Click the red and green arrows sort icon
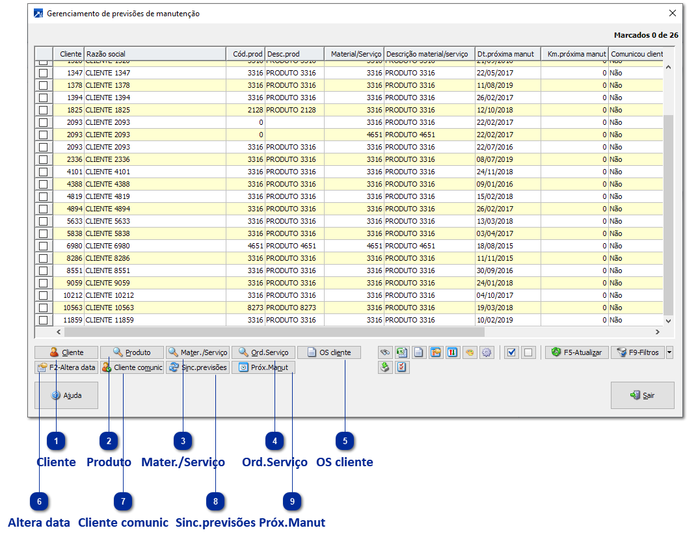698x541 pixels. [453, 352]
